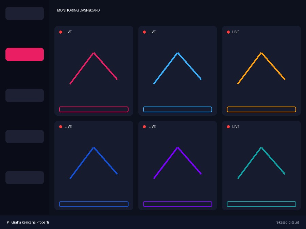Select the pink highlighted sidebar item

point(24,54)
